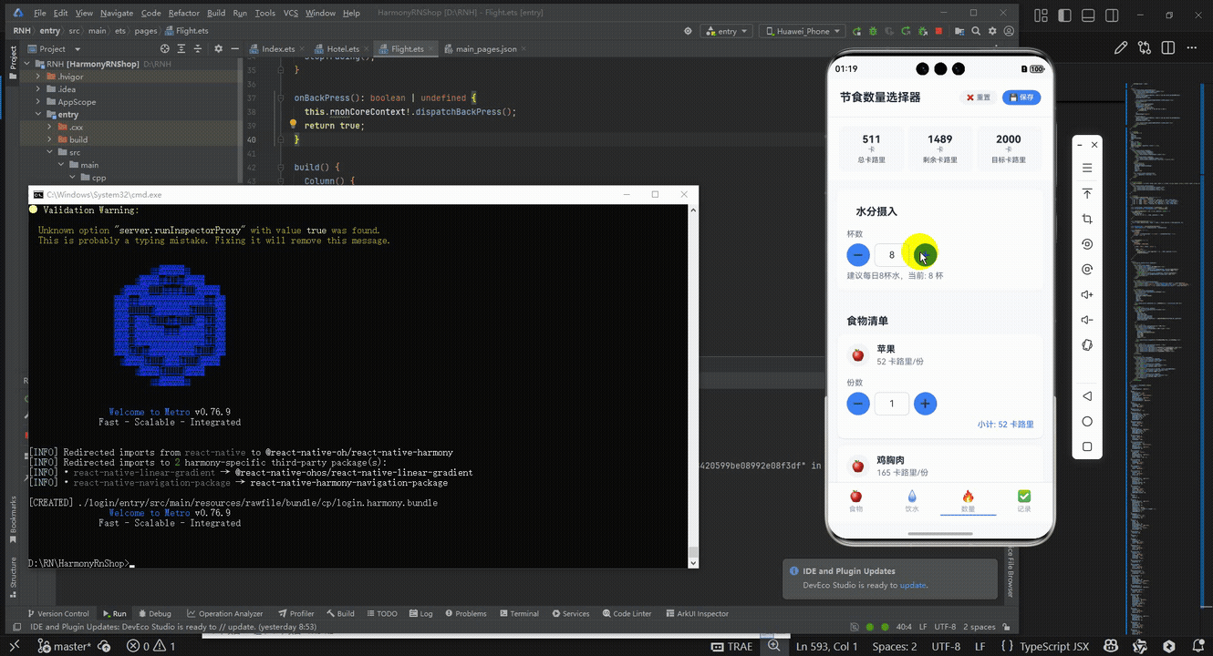Screen dimensions: 1213x656
Task: Increase apple servings with plus button
Action: [925, 404]
